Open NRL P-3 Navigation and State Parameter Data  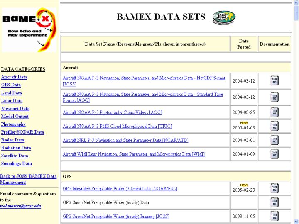click(125, 140)
